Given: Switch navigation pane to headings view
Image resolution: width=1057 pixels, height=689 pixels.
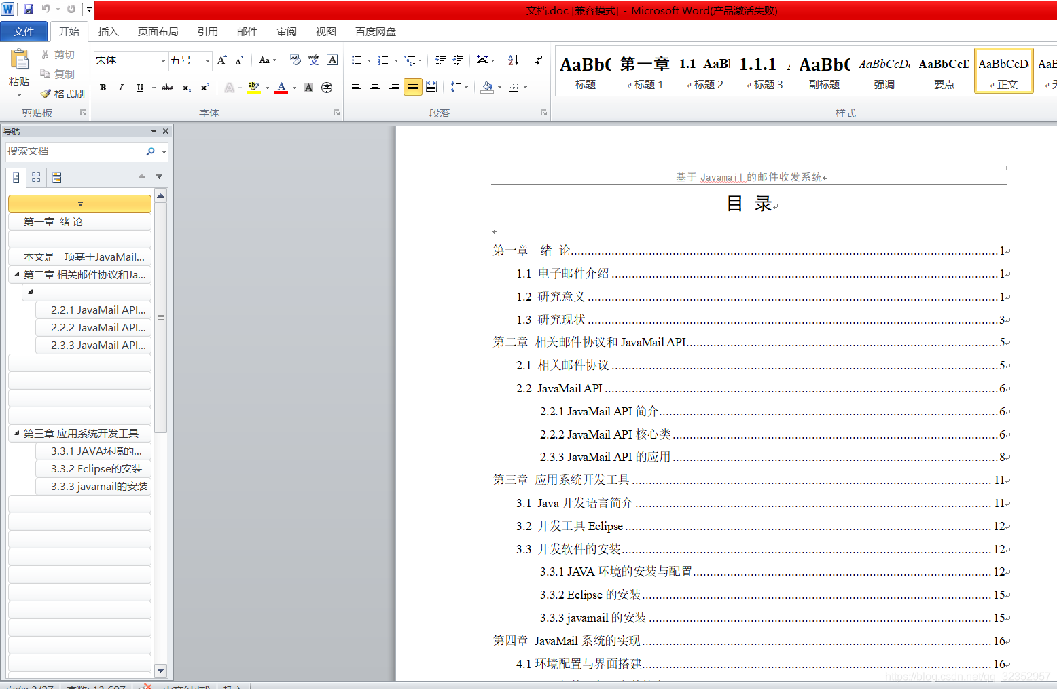Looking at the screenshot, I should [16, 177].
